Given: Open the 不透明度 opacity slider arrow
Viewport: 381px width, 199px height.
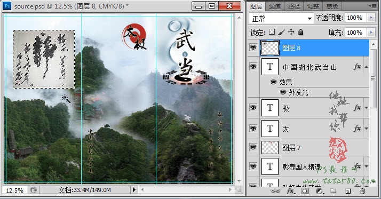Looking at the screenshot, I should click(x=371, y=18).
